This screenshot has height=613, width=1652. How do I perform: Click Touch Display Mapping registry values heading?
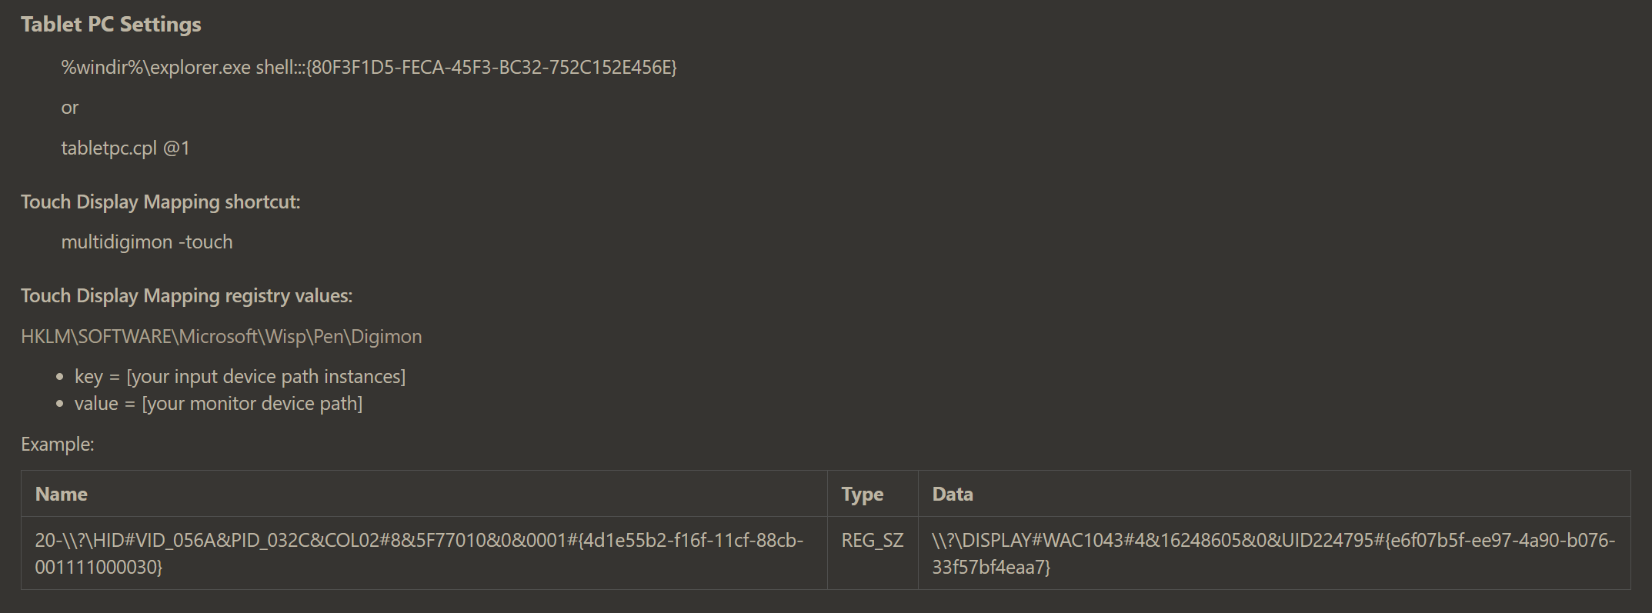point(187,296)
